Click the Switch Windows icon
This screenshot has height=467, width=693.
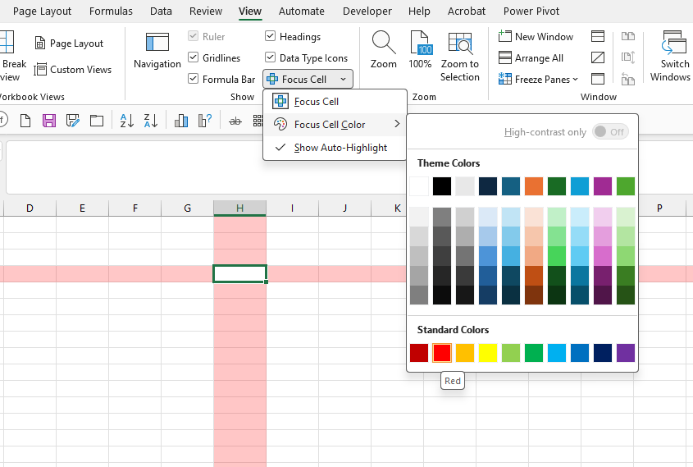pyautogui.click(x=672, y=43)
